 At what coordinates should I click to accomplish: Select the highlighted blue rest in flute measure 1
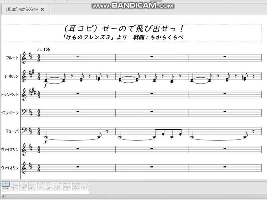click(78, 56)
